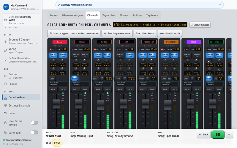237x148 pixels.
Task: Open FLOOR TOM Treatment Choose dropdown
Action: (x=147, y=84)
